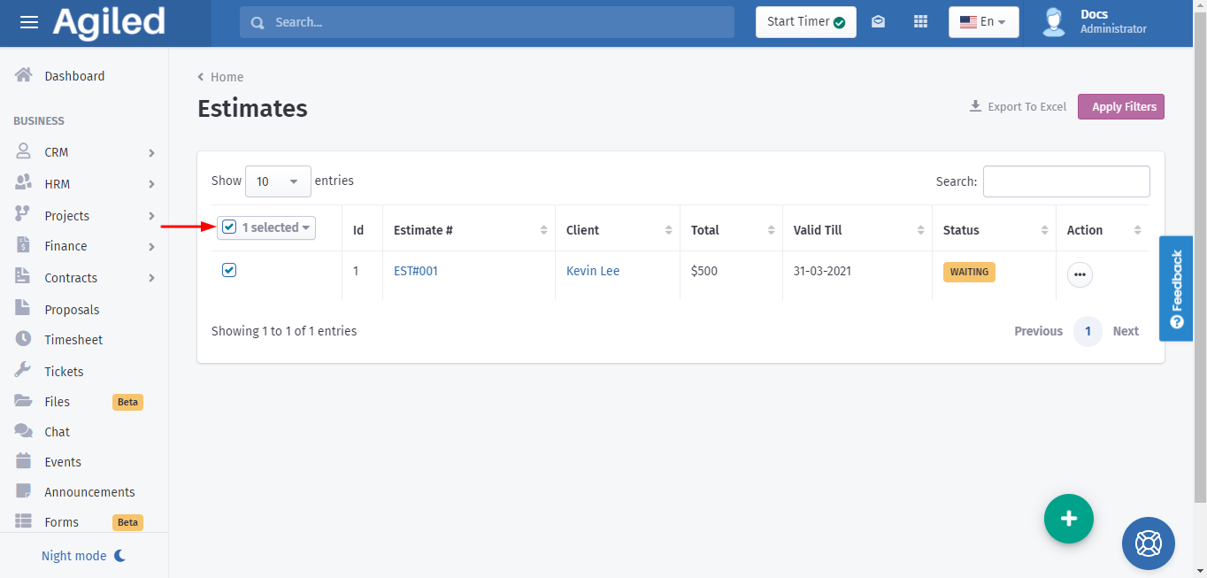Open the En language dropdown

pos(983,22)
